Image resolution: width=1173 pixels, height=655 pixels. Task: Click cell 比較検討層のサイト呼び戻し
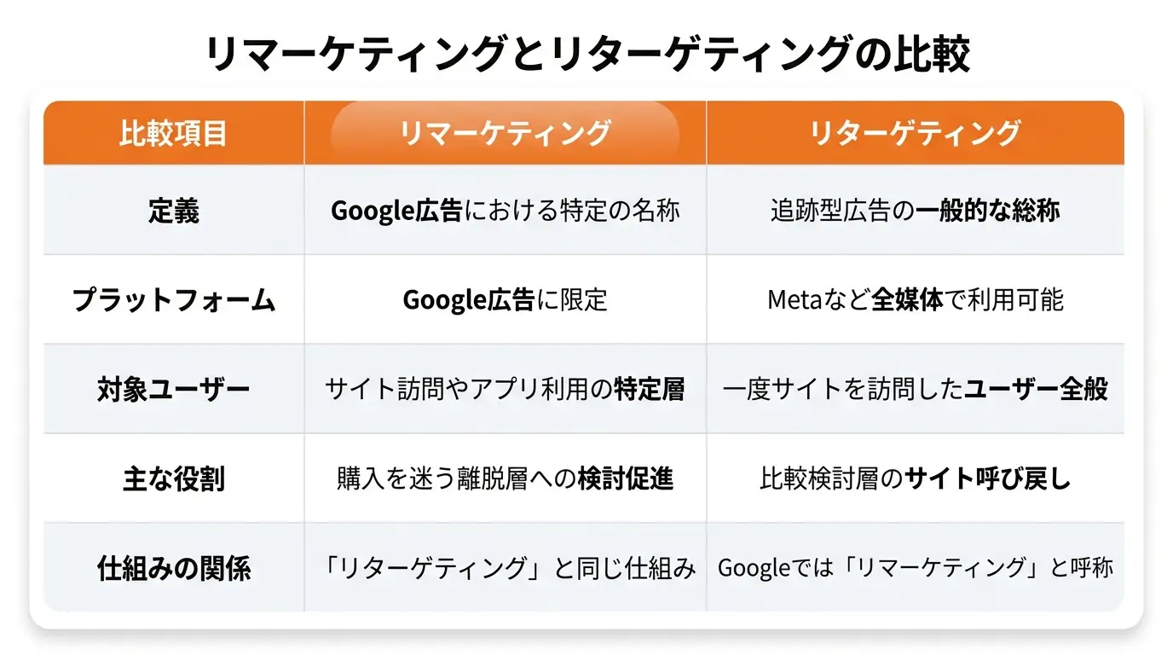point(915,478)
